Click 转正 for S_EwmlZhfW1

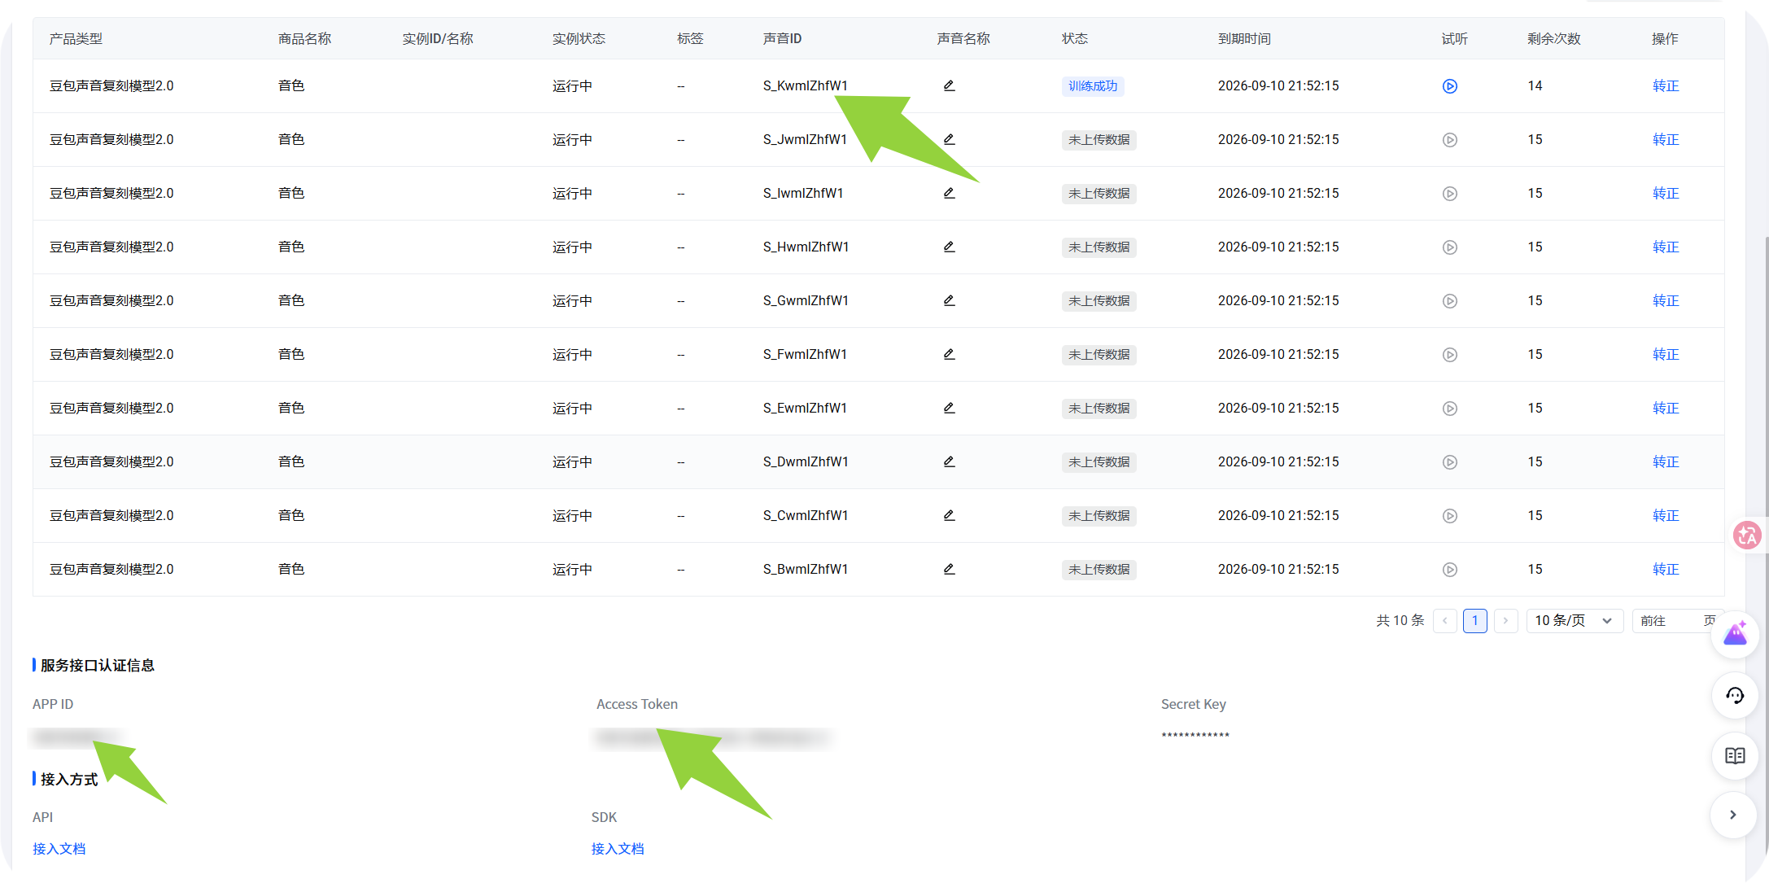[1666, 408]
